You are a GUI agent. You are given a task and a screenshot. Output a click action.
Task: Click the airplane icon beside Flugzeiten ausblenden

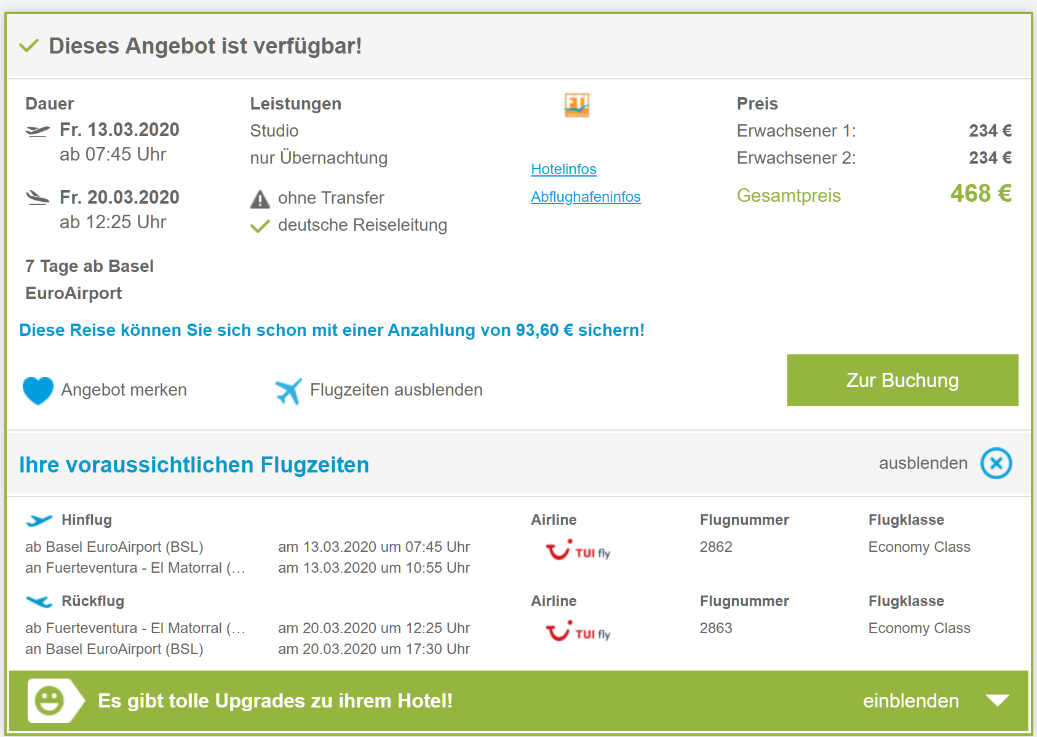[x=288, y=391]
